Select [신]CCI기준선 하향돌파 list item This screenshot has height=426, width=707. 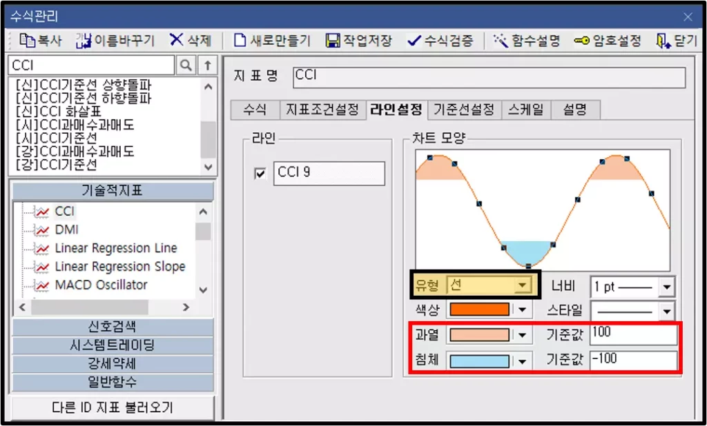click(x=84, y=98)
